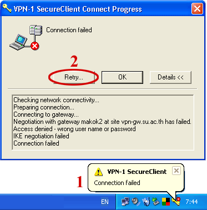Click the red X error connection icon
The height and width of the screenshot is (210, 207).
coord(34,46)
